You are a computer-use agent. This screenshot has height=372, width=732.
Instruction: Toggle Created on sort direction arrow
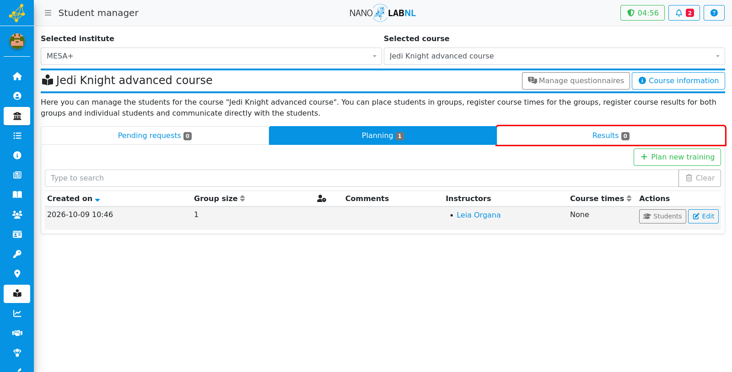point(97,200)
